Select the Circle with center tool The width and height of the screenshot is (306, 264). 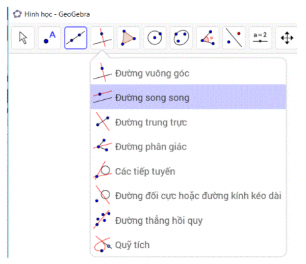point(155,38)
